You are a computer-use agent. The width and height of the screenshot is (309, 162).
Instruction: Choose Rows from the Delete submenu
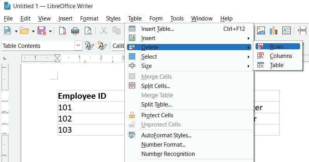point(276,47)
